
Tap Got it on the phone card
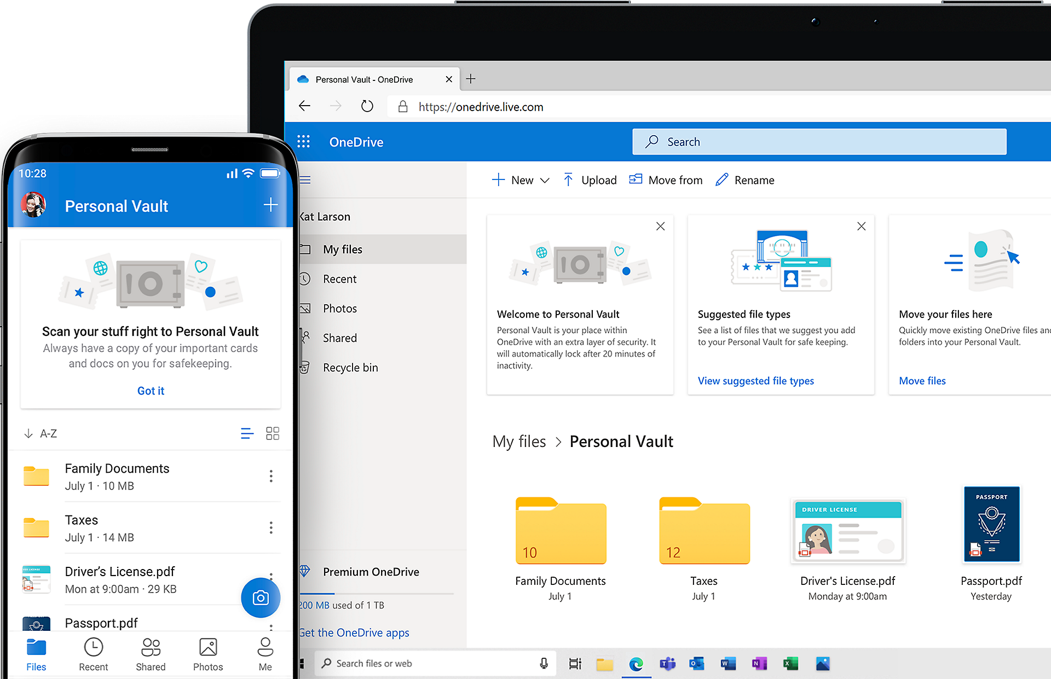(x=151, y=391)
